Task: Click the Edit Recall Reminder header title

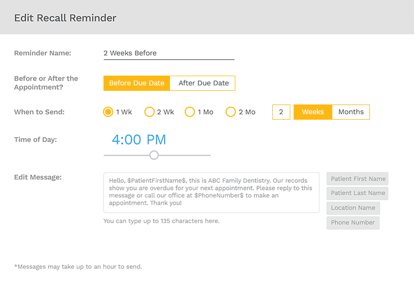Action: tap(65, 18)
